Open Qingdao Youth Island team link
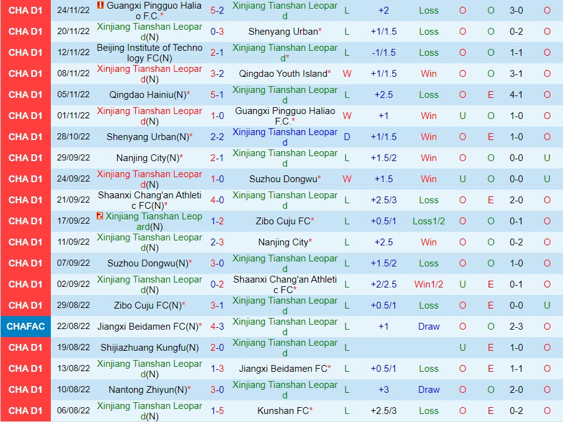Screen dimensions: 563x422 [x=285, y=74]
